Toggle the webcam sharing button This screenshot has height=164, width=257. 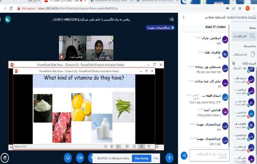click(80, 158)
